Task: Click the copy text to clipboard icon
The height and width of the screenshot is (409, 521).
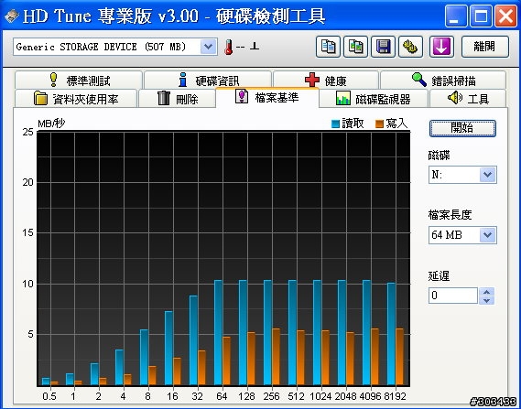Action: point(328,47)
